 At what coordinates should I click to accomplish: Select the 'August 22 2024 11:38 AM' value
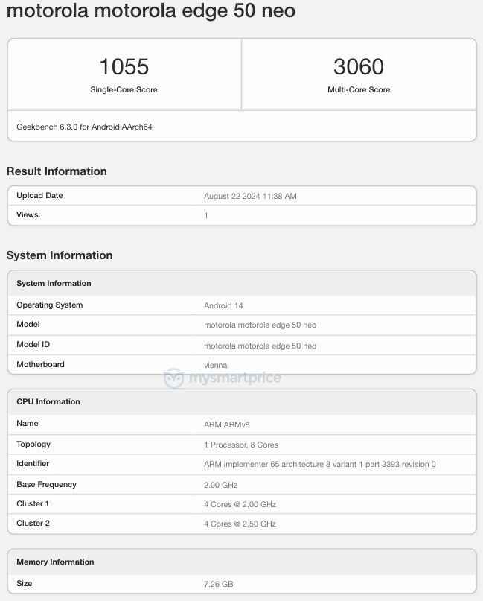pyautogui.click(x=250, y=197)
